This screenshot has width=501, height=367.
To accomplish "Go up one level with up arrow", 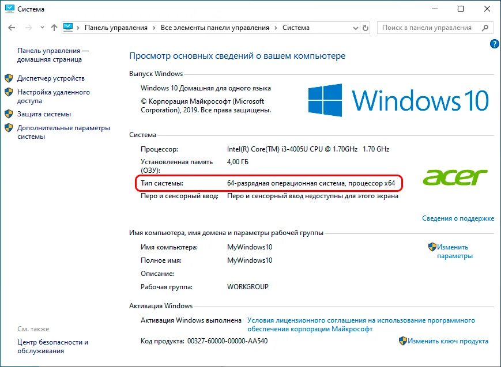I will pos(54,28).
